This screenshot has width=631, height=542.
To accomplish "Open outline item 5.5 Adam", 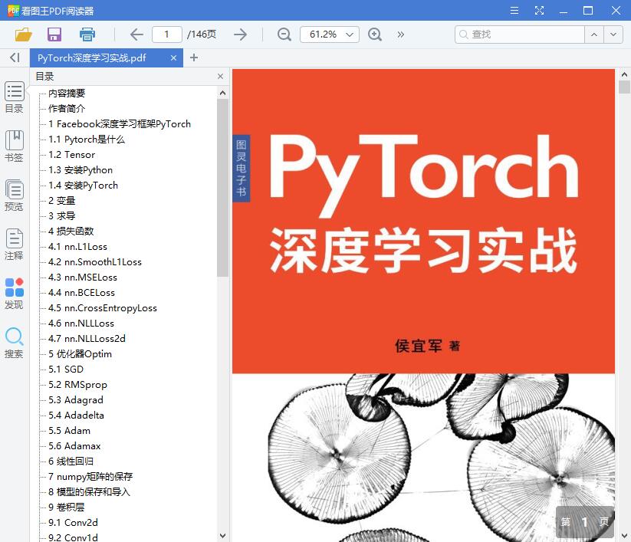I will pyautogui.click(x=69, y=431).
